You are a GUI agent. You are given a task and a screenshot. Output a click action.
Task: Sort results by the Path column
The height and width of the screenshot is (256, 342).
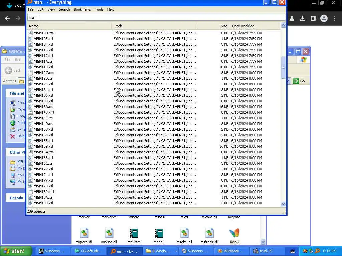pos(154,26)
